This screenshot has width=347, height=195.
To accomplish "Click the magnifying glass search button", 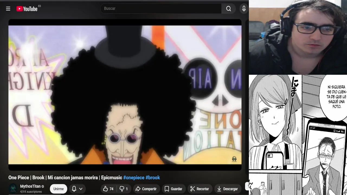I will 229,9.
